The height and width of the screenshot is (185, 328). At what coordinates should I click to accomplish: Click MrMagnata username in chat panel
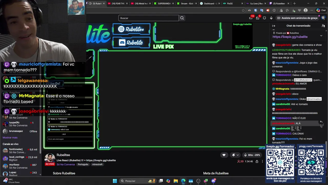point(282,89)
